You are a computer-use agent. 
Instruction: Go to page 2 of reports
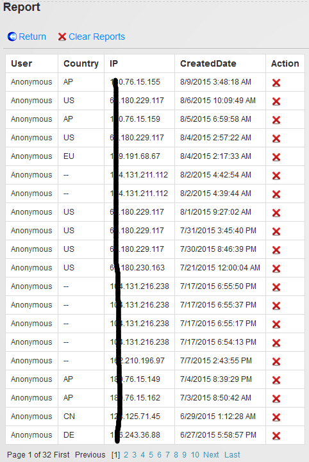(x=126, y=455)
